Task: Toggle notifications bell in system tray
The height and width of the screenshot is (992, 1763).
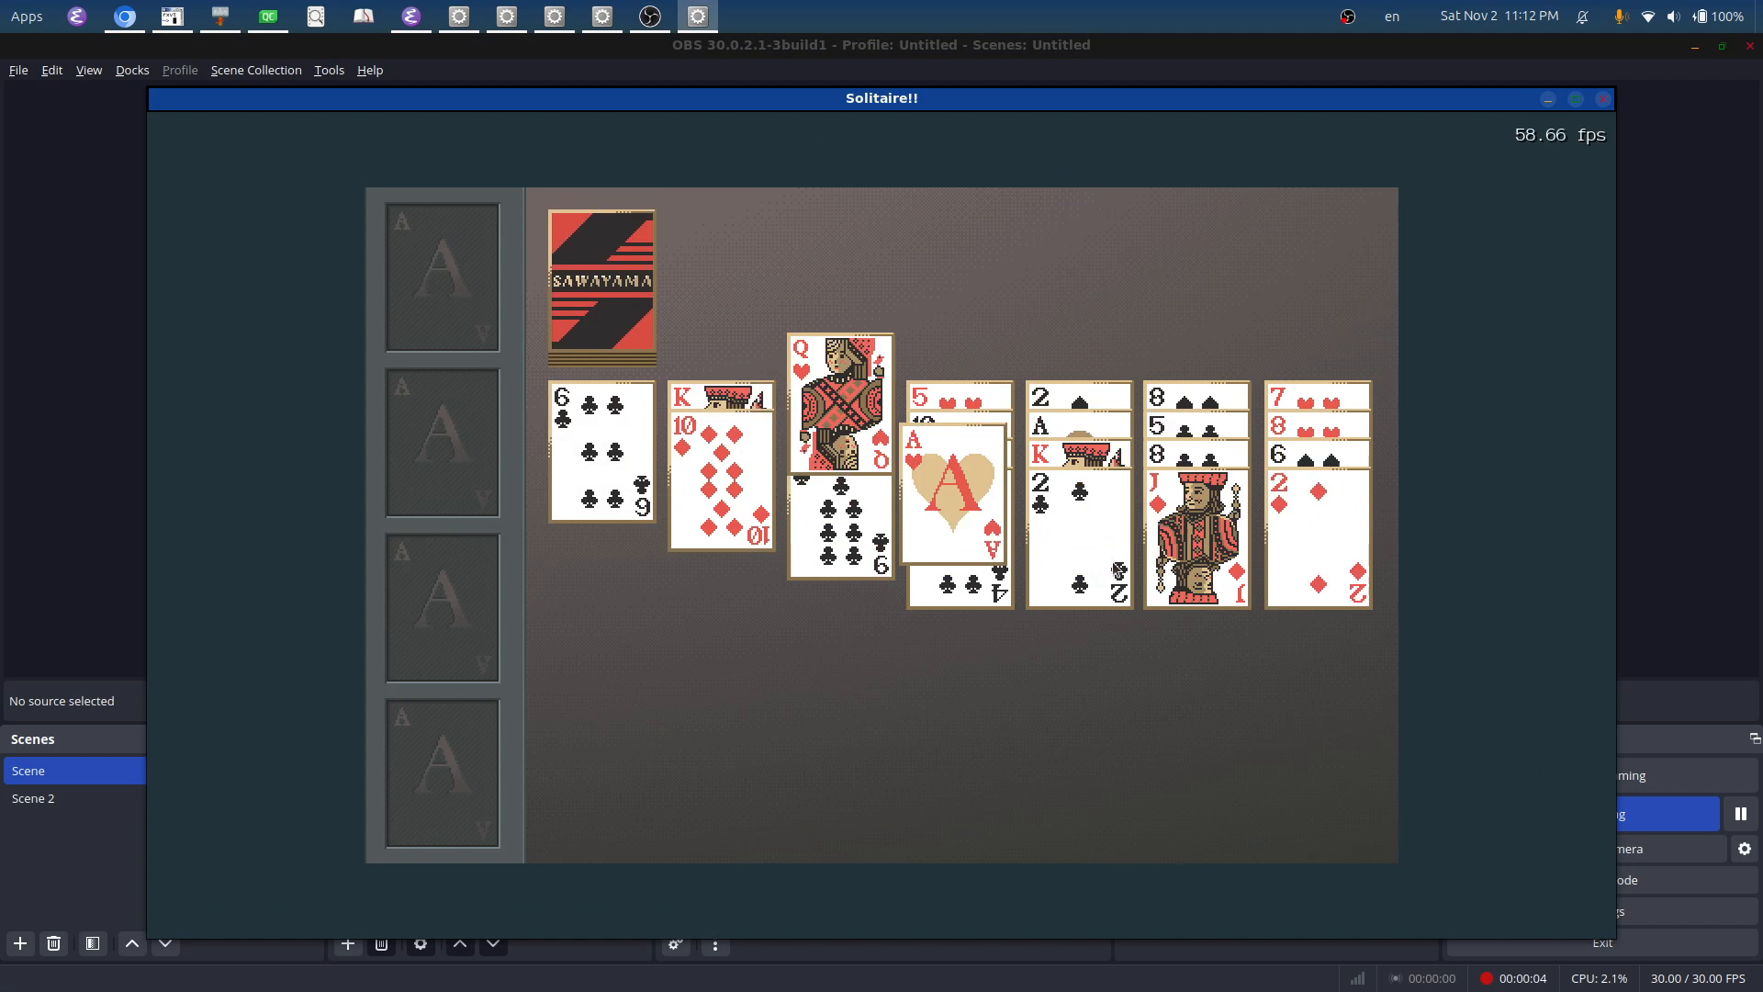Action: click(1583, 17)
